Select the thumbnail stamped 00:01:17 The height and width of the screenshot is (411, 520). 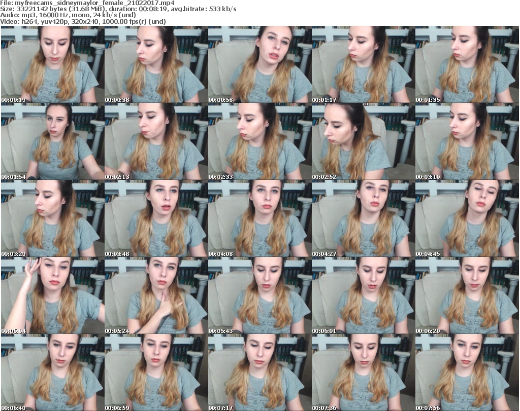coord(363,64)
